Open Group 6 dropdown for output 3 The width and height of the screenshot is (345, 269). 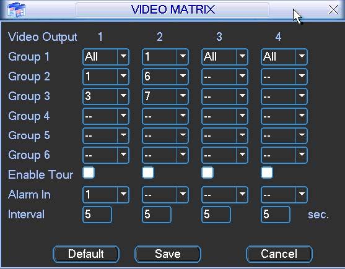[225, 155]
